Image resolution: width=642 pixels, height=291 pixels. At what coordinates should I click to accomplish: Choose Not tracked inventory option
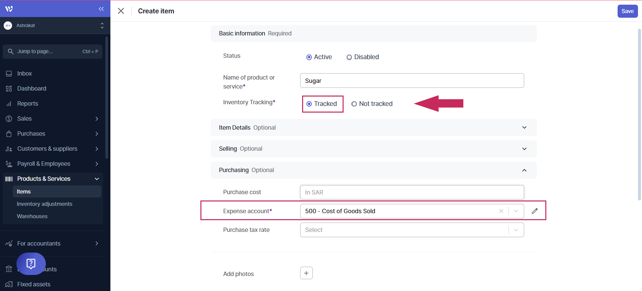coord(354,104)
